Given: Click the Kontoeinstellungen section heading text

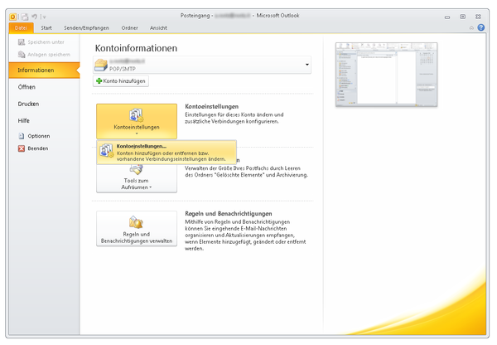Looking at the screenshot, I should pos(211,106).
